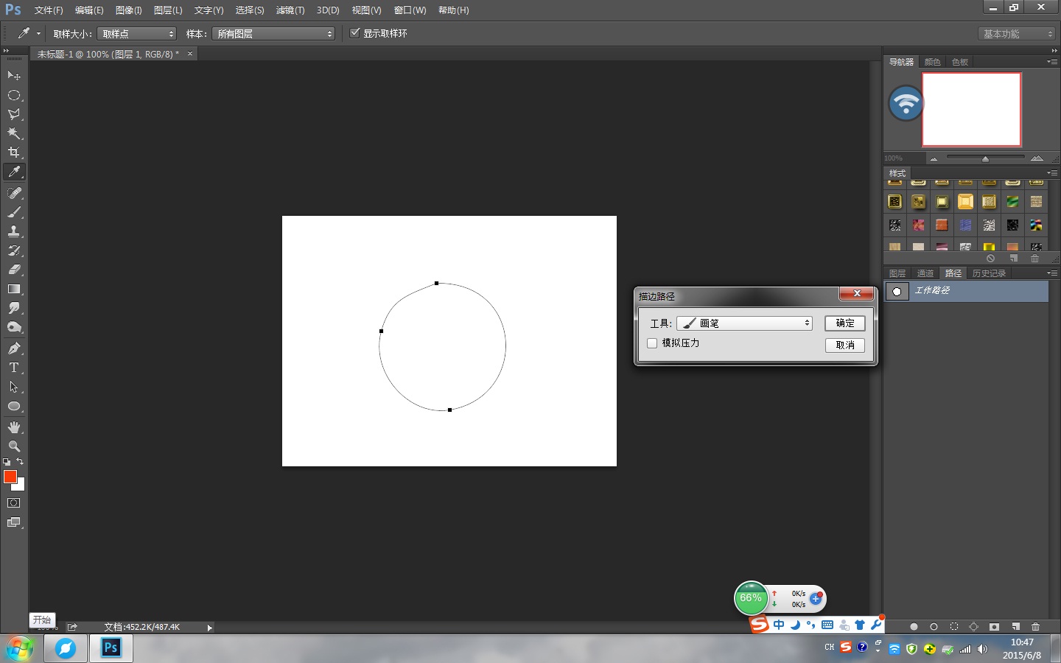The image size is (1061, 663).
Task: Swap foreground and background colors
Action: (x=20, y=462)
